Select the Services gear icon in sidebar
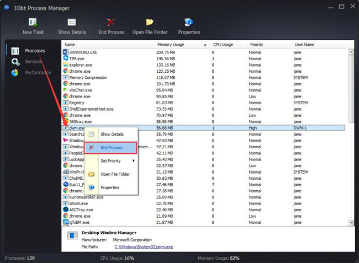This screenshot has width=359, height=263. pyautogui.click(x=15, y=62)
